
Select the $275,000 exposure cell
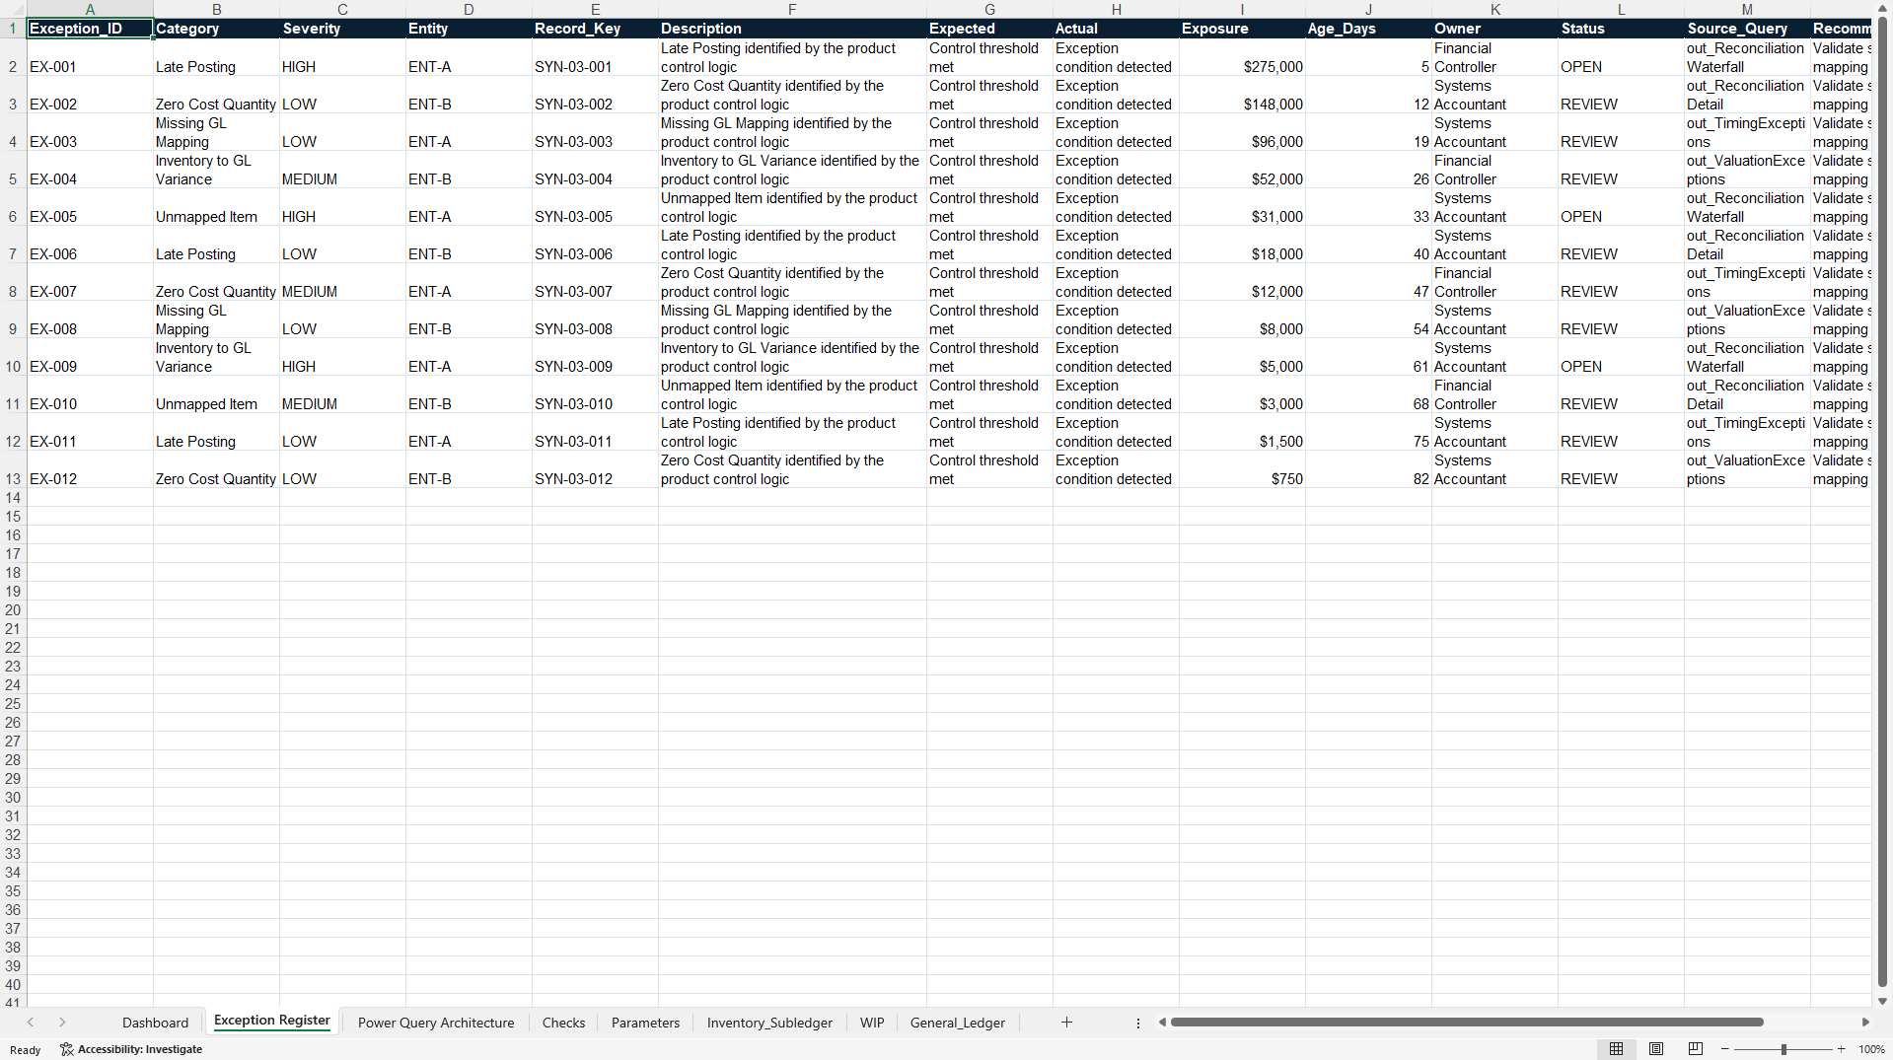[1242, 57]
